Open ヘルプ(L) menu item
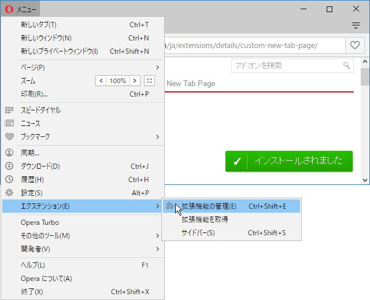The image size is (370, 300). click(x=83, y=265)
